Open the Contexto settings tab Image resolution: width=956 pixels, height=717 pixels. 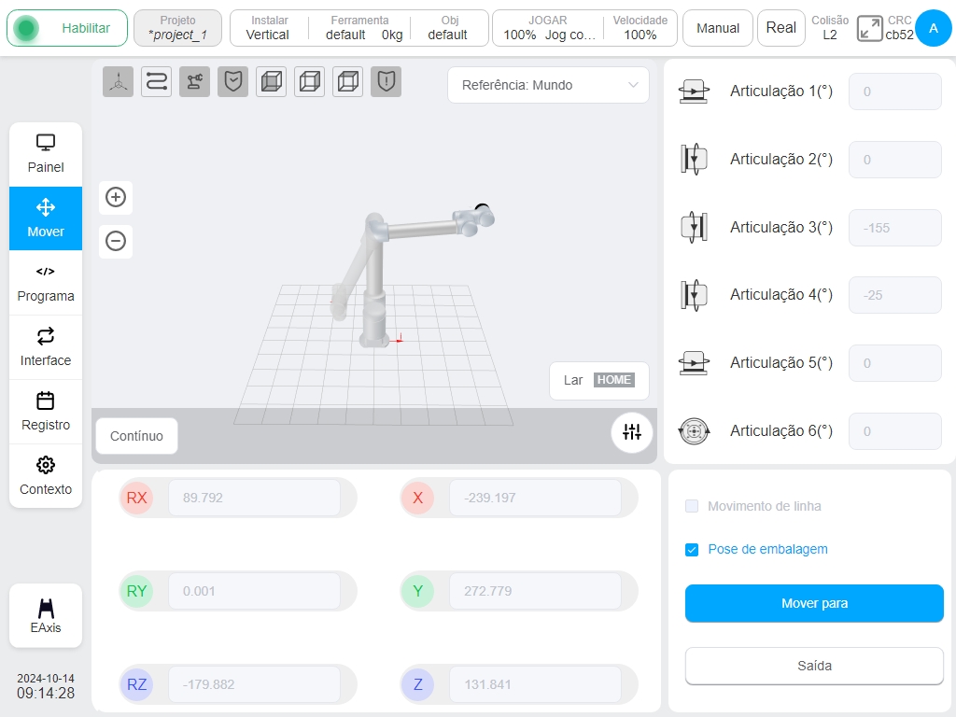click(x=46, y=476)
